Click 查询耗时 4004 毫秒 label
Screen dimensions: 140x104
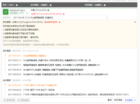22,80
